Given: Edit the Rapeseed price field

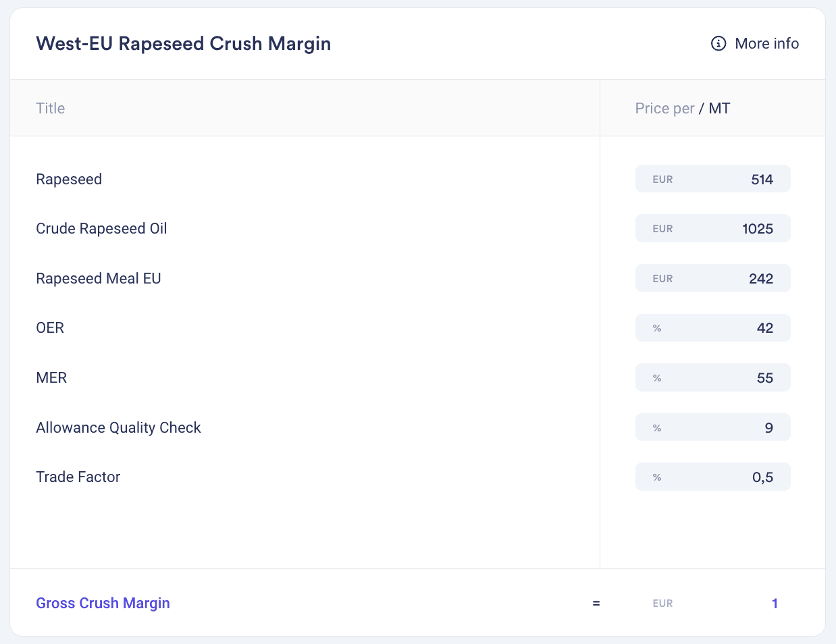Looking at the screenshot, I should pos(713,179).
